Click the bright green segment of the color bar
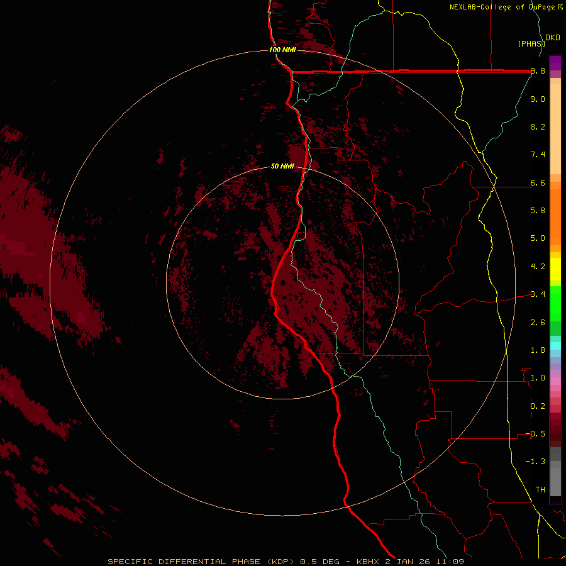The width and height of the screenshot is (566, 566). pyautogui.click(x=555, y=304)
